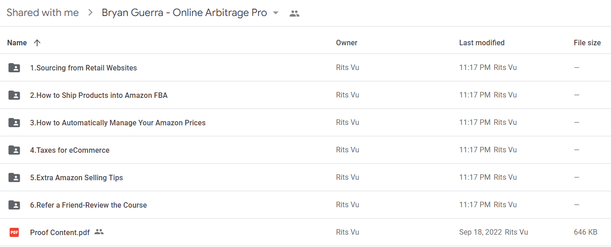
Task: Click folder icon beside Extra Amazon Selling Tips
Action: coord(14,177)
